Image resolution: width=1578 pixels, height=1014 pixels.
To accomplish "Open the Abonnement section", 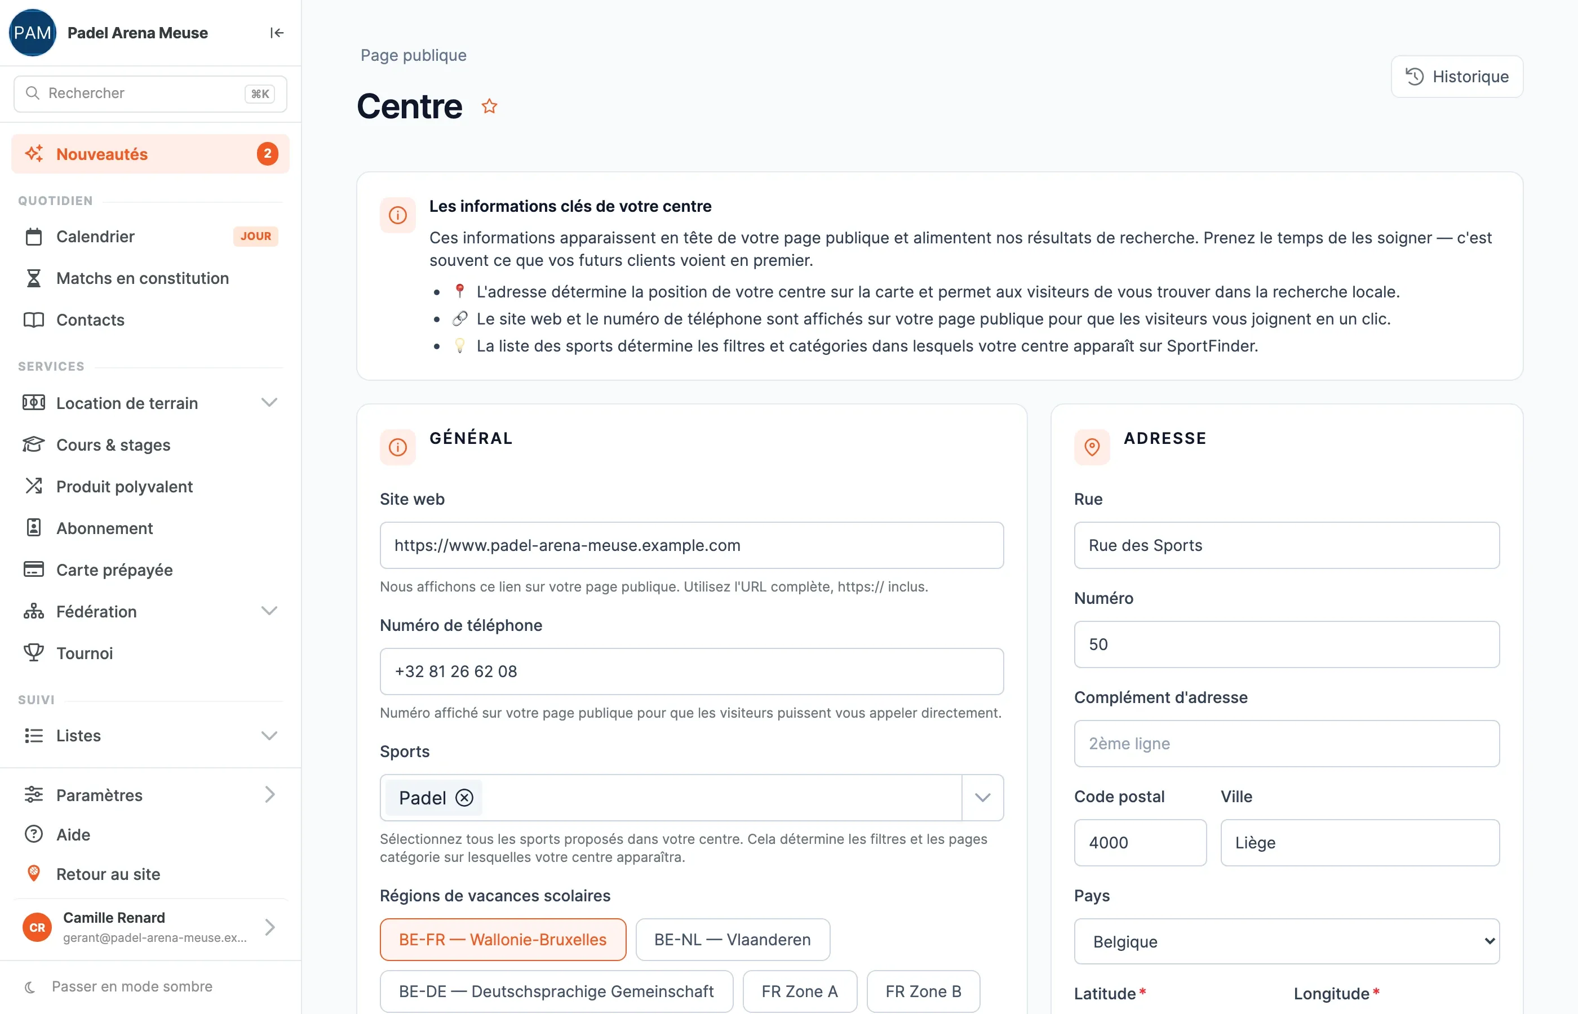I will pos(150,527).
